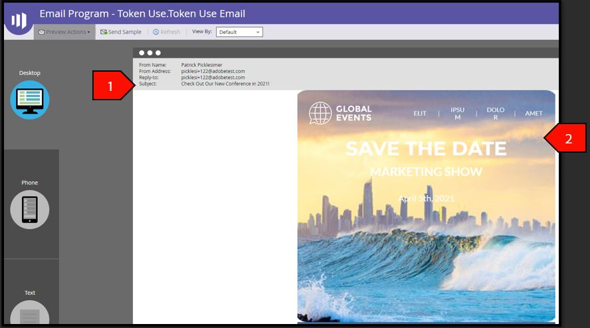Click the MARKETING SHOW subtitle

click(x=426, y=172)
